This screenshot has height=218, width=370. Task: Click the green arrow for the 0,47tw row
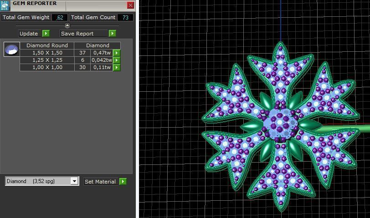pyautogui.click(x=117, y=53)
